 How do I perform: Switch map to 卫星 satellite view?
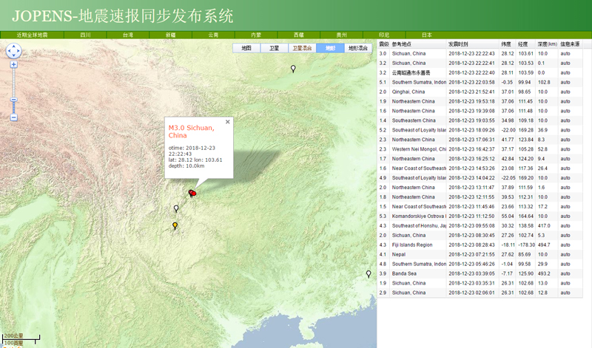[274, 48]
